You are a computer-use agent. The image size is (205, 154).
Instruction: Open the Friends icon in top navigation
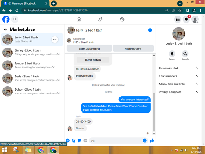(100, 19)
